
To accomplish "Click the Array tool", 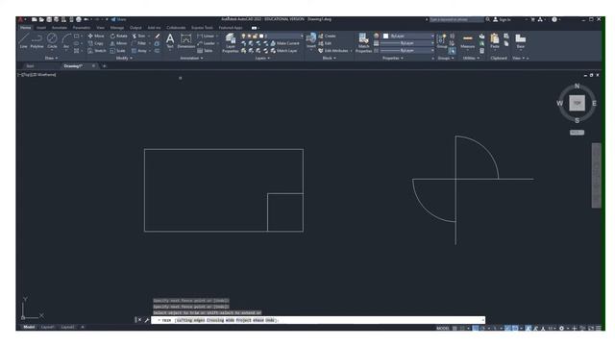I will [139, 51].
